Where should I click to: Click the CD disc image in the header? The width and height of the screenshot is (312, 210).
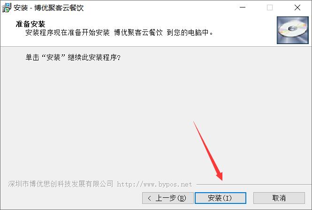[x=293, y=30]
